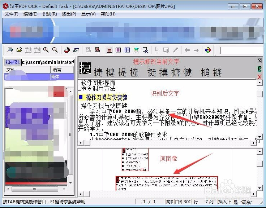This screenshot has width=266, height=208.
Task: Choose candidate character 提
Action: point(122,72)
